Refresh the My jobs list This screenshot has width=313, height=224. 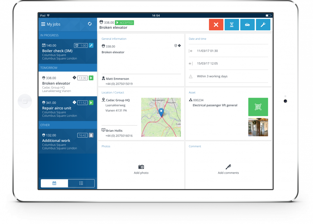point(90,24)
